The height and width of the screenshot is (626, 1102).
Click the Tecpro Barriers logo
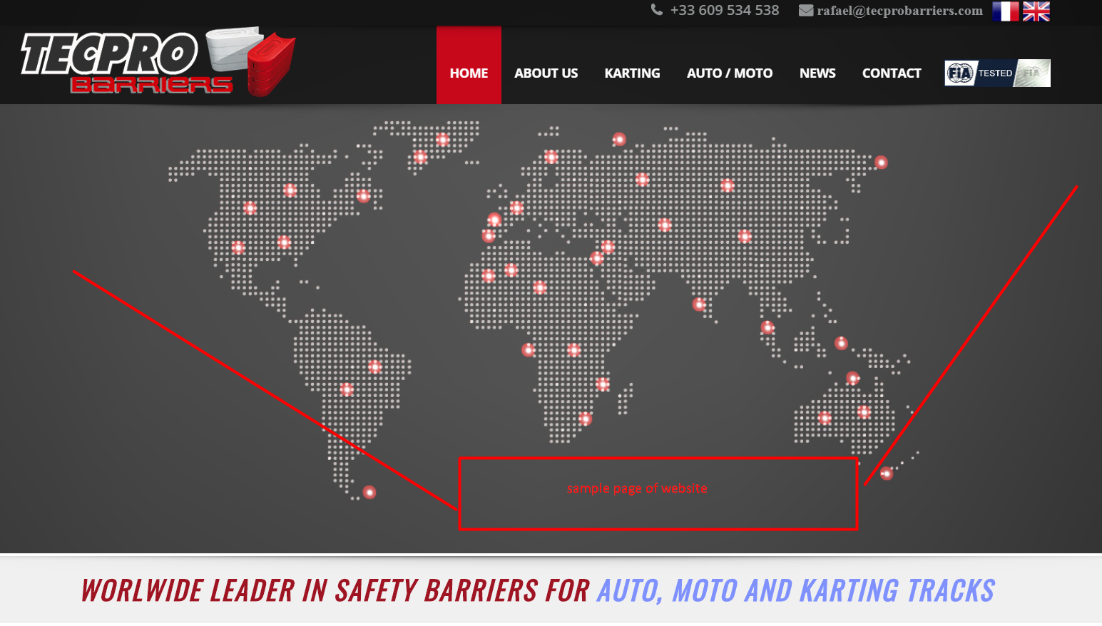(x=158, y=63)
